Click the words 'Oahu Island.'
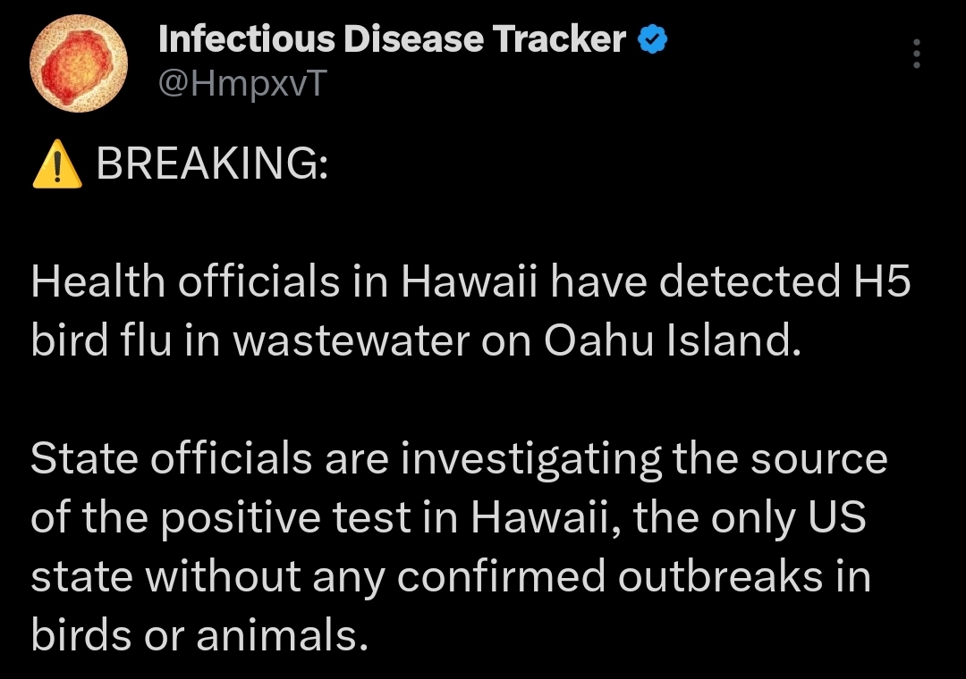The image size is (966, 679). click(x=672, y=340)
